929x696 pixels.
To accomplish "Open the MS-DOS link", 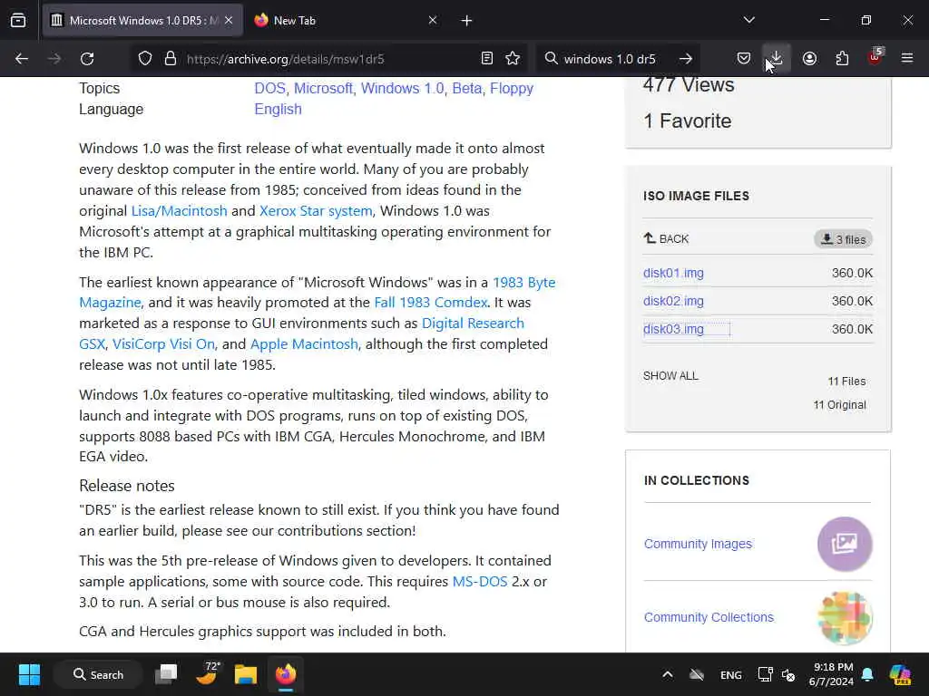I will click(x=480, y=581).
